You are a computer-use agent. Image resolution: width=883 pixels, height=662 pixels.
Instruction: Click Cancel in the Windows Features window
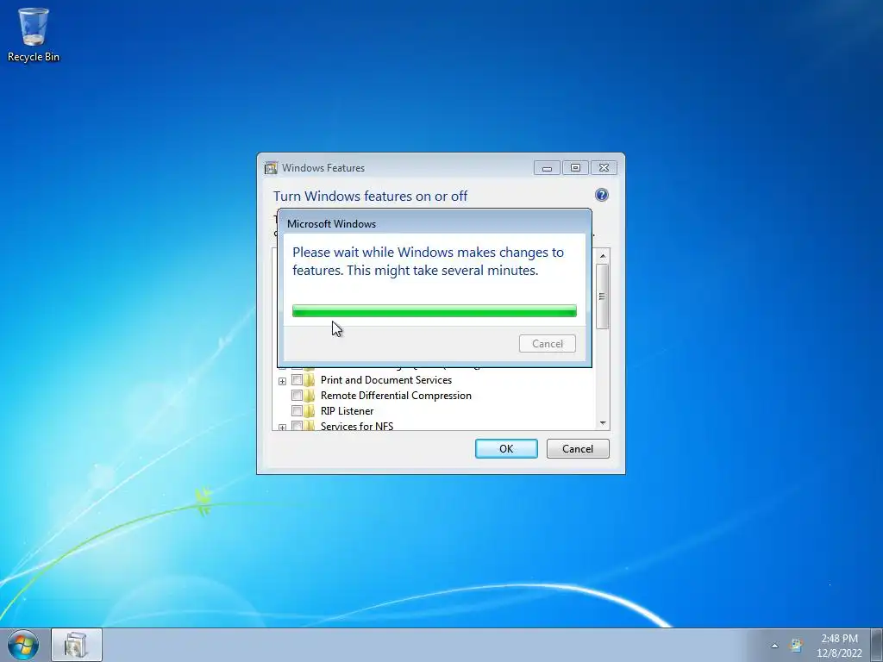[x=578, y=448]
